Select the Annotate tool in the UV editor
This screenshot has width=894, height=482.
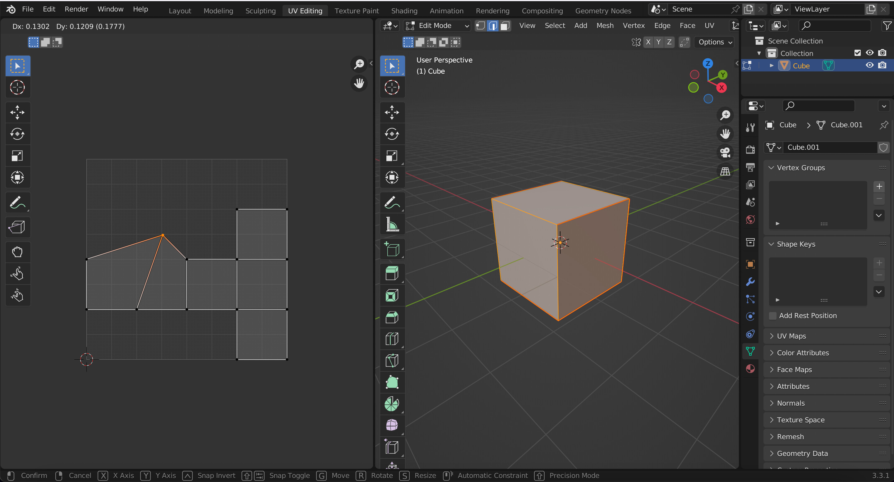point(18,202)
